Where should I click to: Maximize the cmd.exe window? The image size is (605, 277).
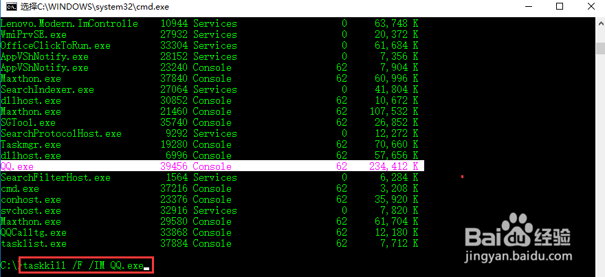560,7
